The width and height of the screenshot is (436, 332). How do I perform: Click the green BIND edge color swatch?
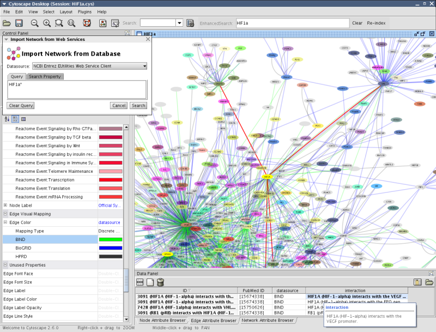tap(110, 239)
